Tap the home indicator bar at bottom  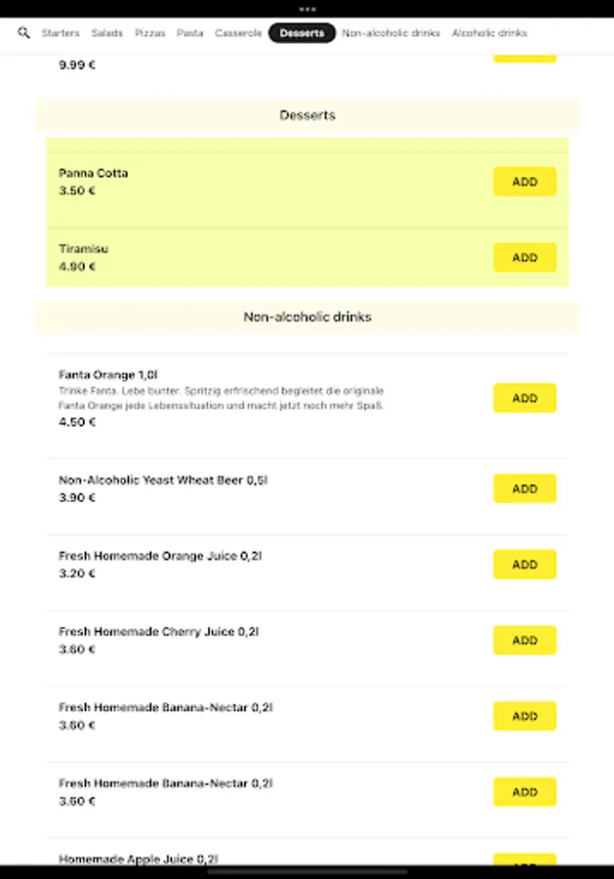point(307,871)
